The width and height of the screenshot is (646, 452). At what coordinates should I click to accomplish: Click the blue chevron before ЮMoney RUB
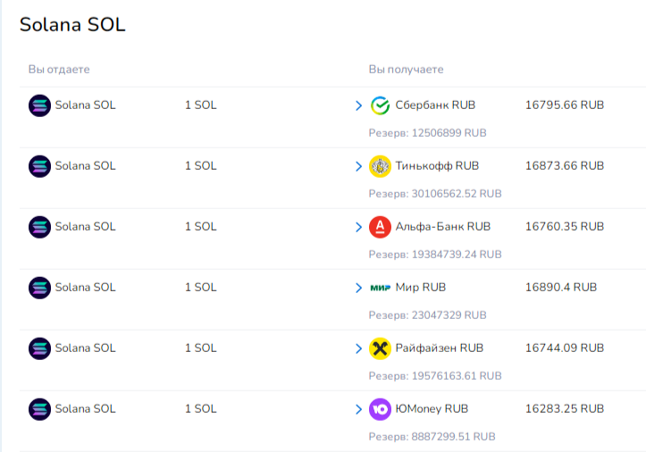click(x=358, y=409)
